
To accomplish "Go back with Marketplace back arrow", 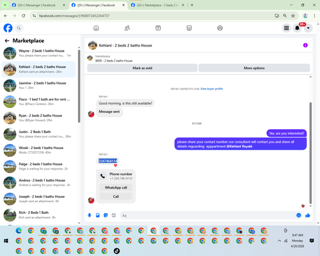I will click(7, 40).
